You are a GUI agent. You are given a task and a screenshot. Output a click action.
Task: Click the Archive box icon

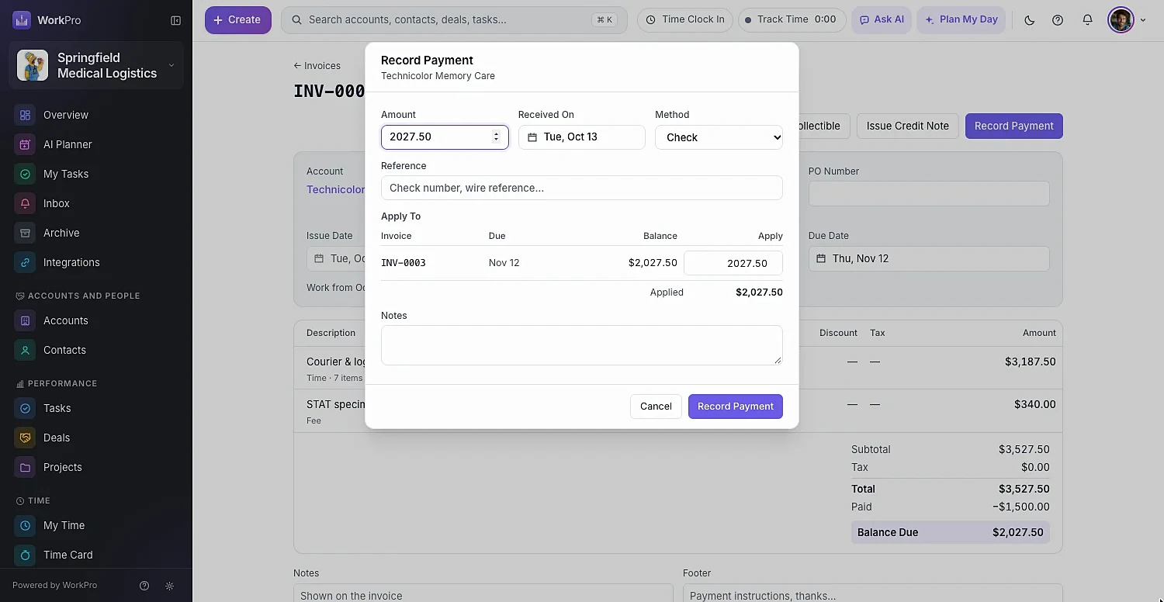pyautogui.click(x=25, y=233)
